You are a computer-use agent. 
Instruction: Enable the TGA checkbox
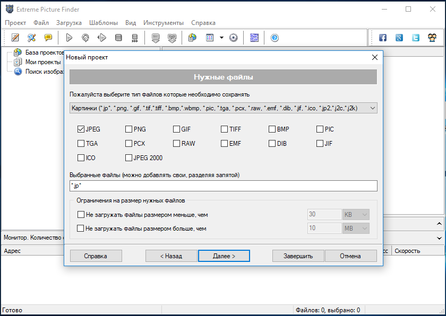81,143
